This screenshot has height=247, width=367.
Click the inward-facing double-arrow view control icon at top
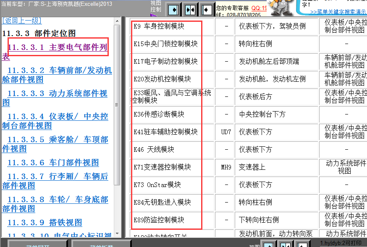point(190,10)
